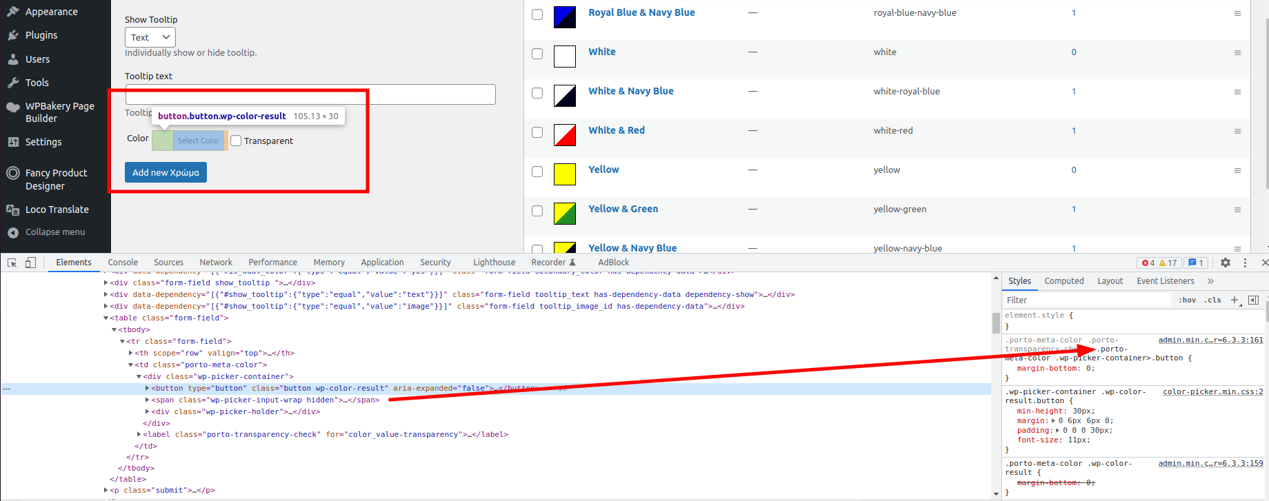Expand the form-field show_tooltip div node
1269x501 pixels.
106,283
